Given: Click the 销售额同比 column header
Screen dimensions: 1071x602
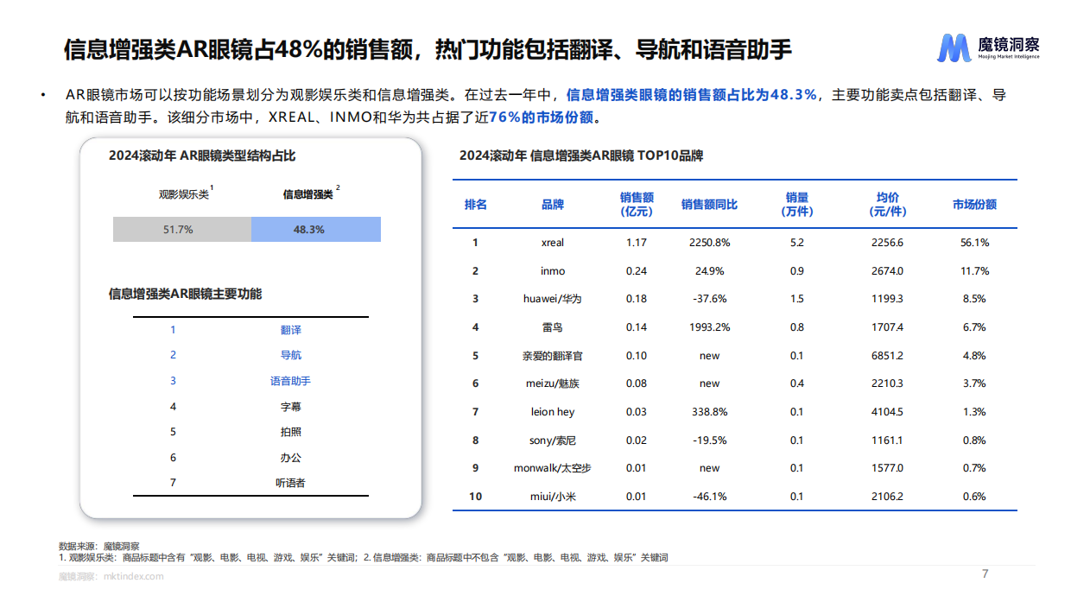Looking at the screenshot, I should (x=709, y=205).
